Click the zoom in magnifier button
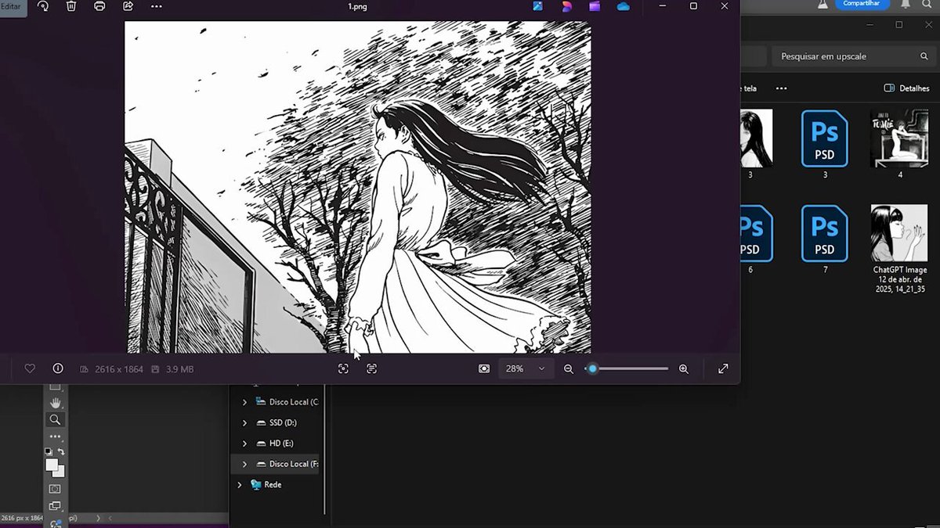The width and height of the screenshot is (940, 528). (683, 368)
